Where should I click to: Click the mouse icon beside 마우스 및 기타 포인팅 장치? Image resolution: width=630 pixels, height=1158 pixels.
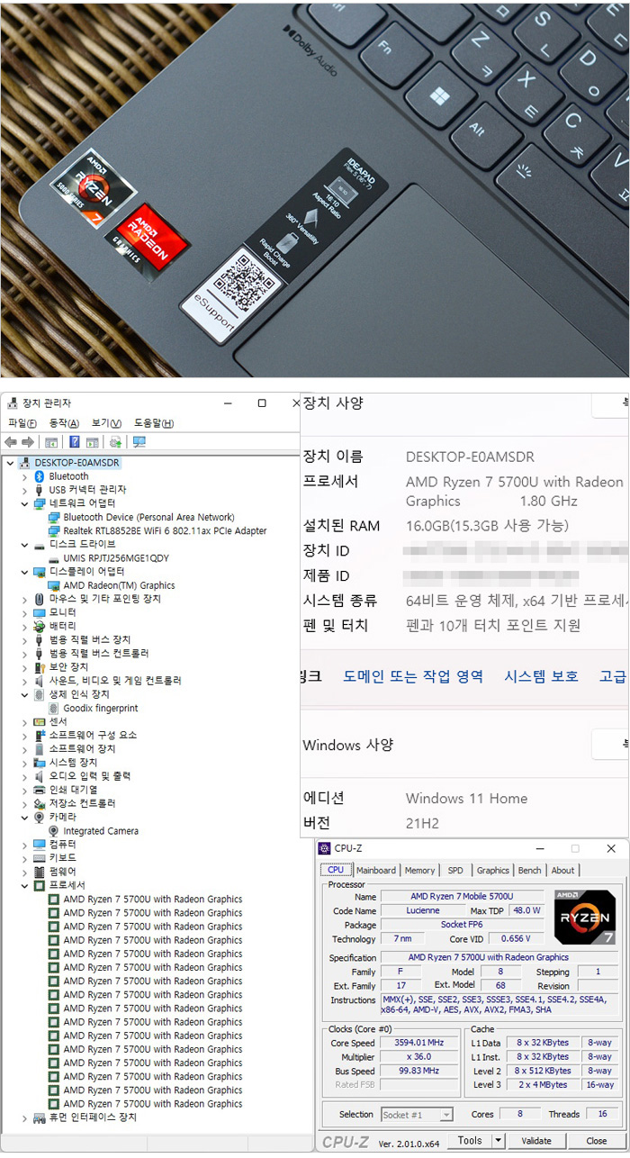39,599
